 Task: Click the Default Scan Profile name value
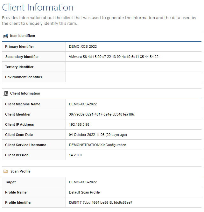[84, 192]
